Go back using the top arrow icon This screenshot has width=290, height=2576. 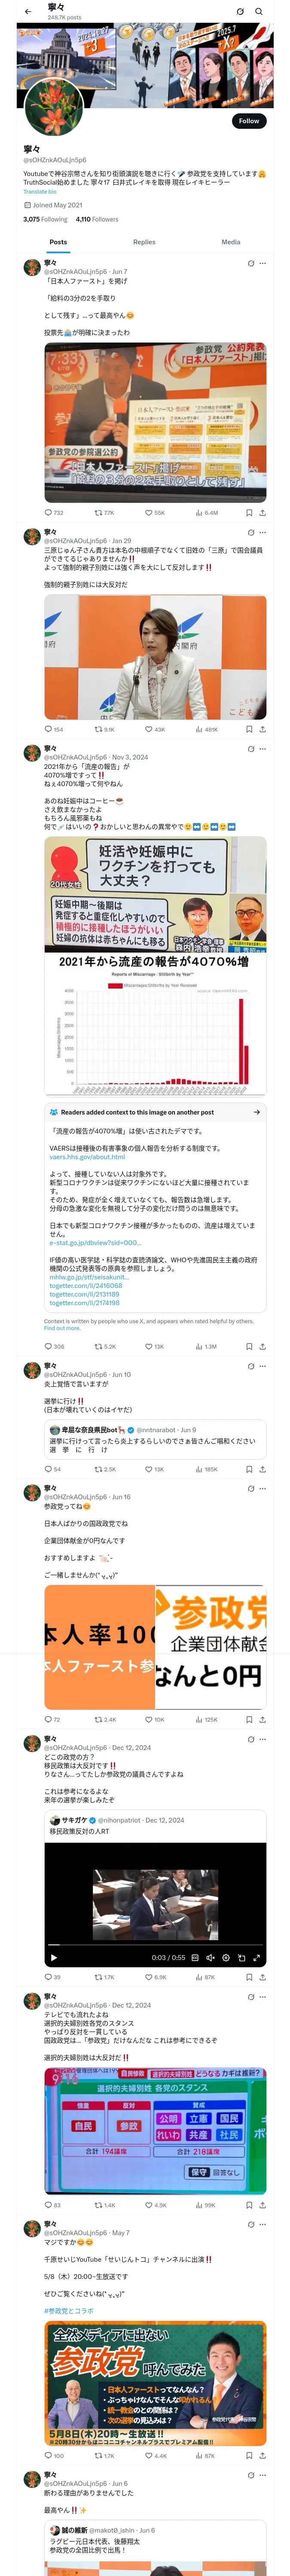coord(28,11)
